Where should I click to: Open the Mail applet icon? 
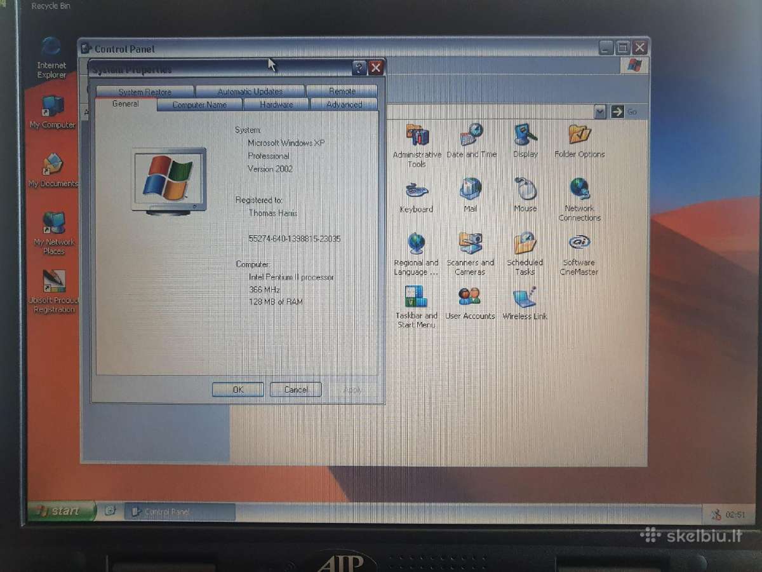coord(471,195)
